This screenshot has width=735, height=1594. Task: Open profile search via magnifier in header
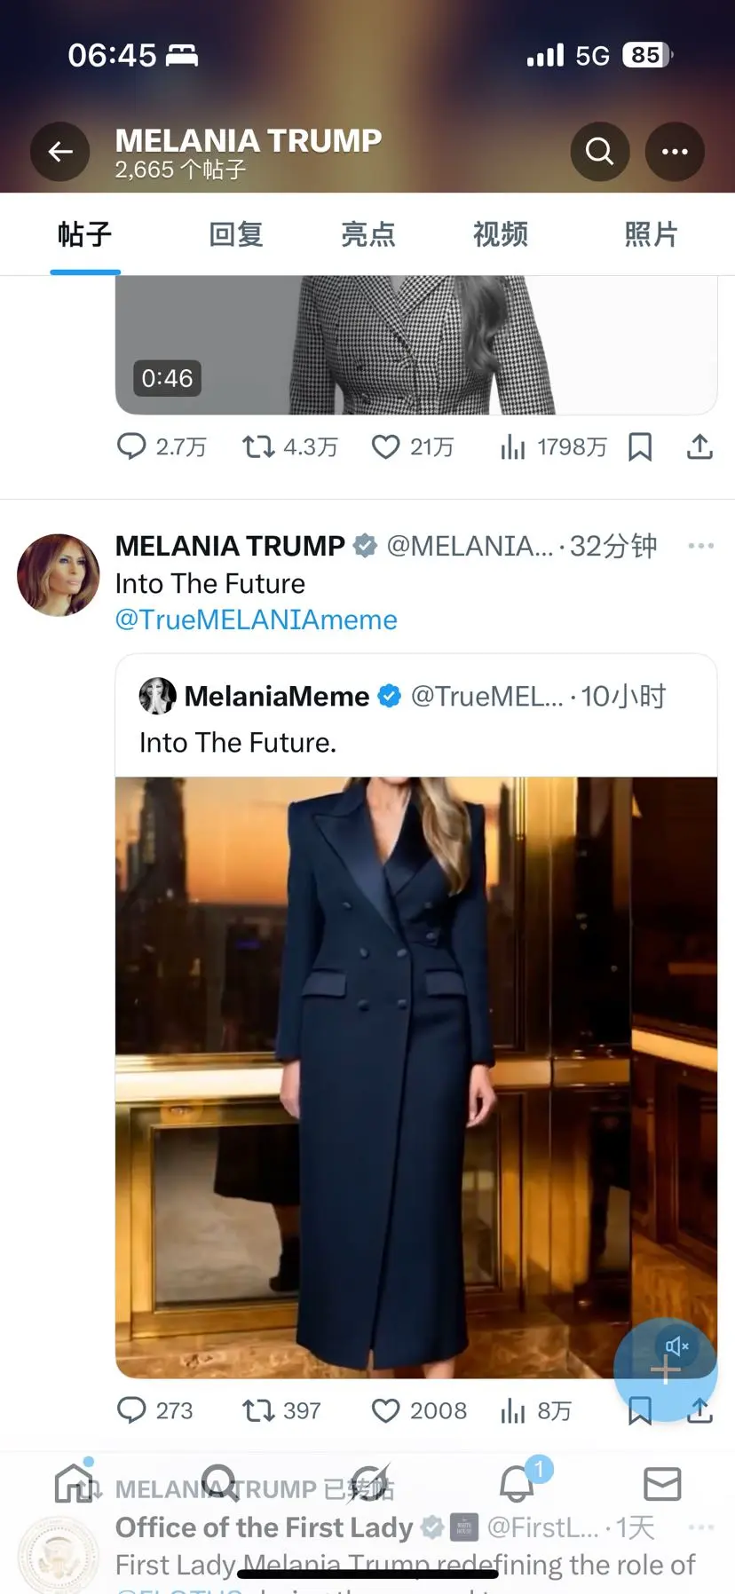tap(600, 152)
